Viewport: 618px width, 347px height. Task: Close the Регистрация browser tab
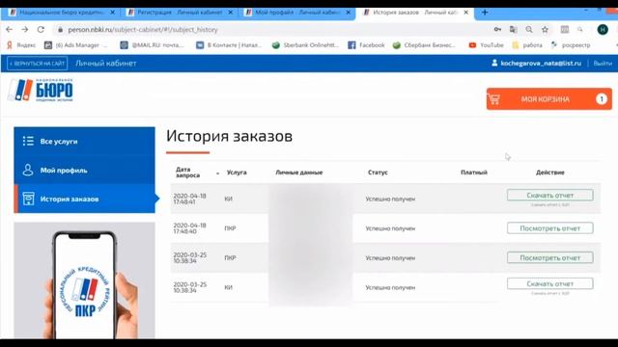231,13
